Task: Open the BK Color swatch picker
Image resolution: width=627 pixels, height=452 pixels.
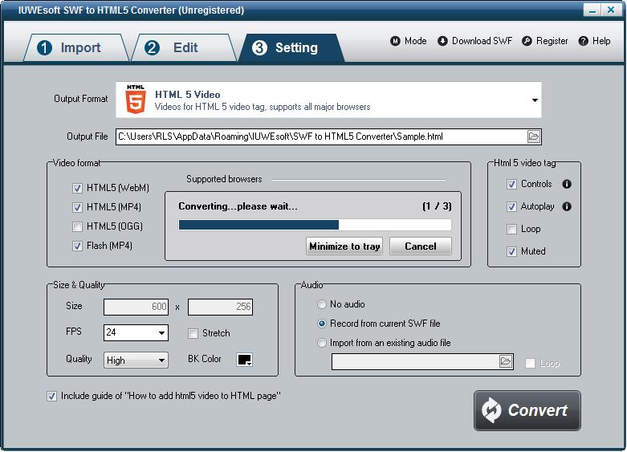Action: (x=244, y=360)
